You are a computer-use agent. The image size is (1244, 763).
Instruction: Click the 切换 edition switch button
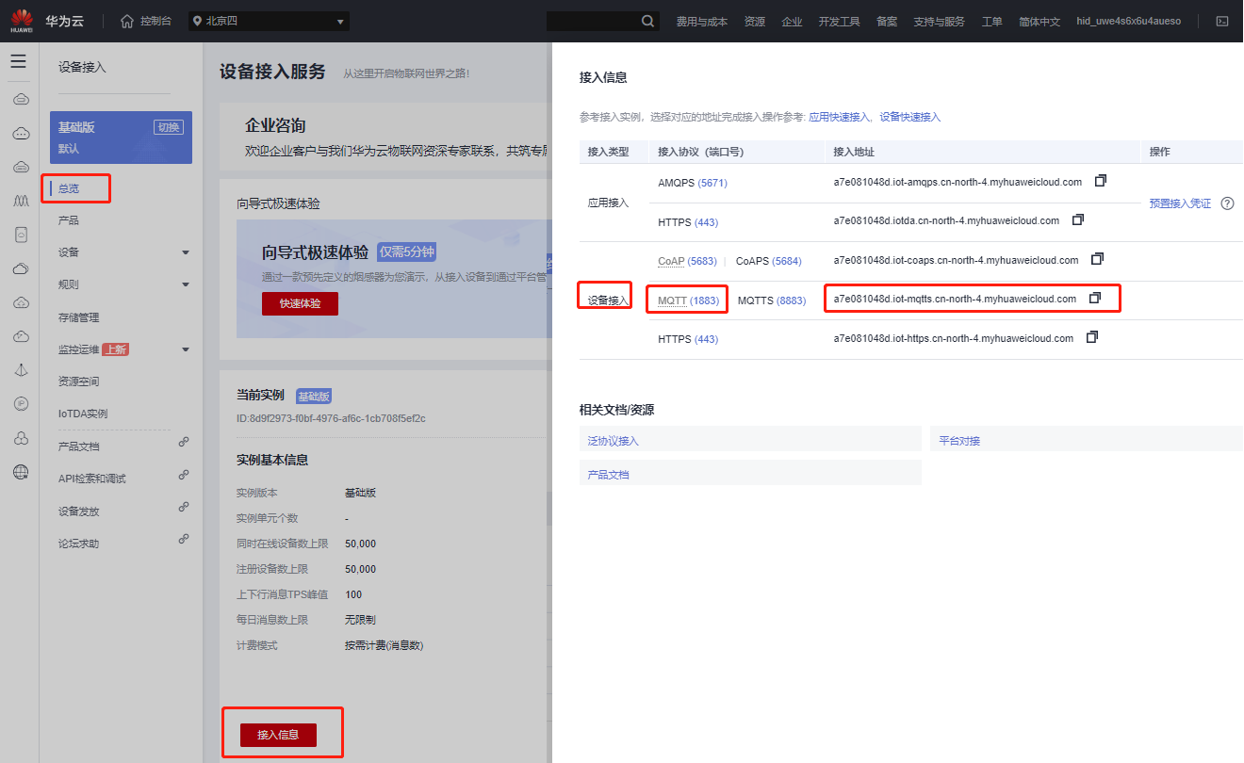[168, 128]
